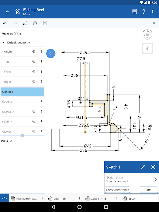Select the 45° angle dimension
Screen dimensions: 159x212
point(147,140)
